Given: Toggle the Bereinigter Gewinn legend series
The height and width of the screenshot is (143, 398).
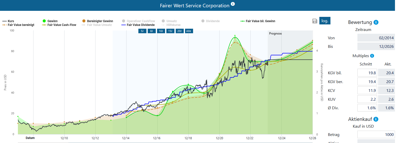Looking at the screenshot, I should [x=98, y=21].
